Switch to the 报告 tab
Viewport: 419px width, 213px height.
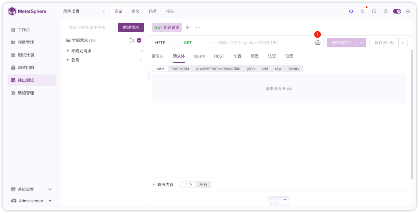coord(170,11)
